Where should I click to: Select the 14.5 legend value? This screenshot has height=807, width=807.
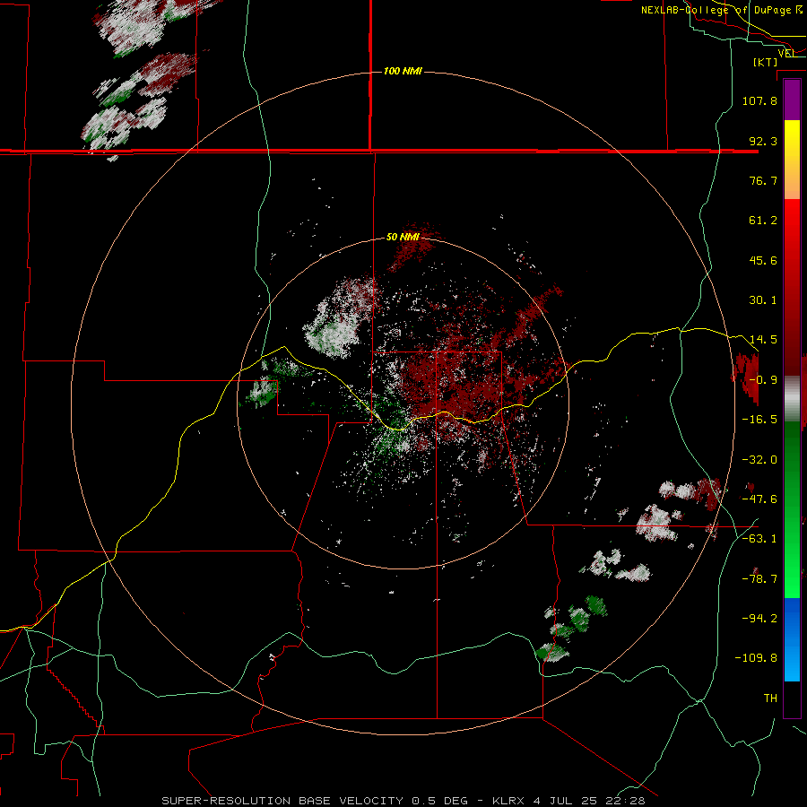pos(763,340)
